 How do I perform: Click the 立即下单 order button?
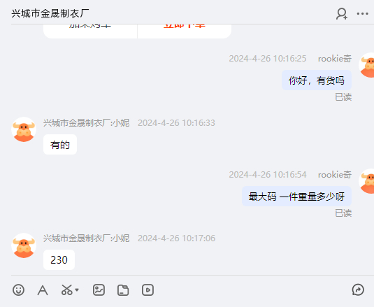pos(185,31)
